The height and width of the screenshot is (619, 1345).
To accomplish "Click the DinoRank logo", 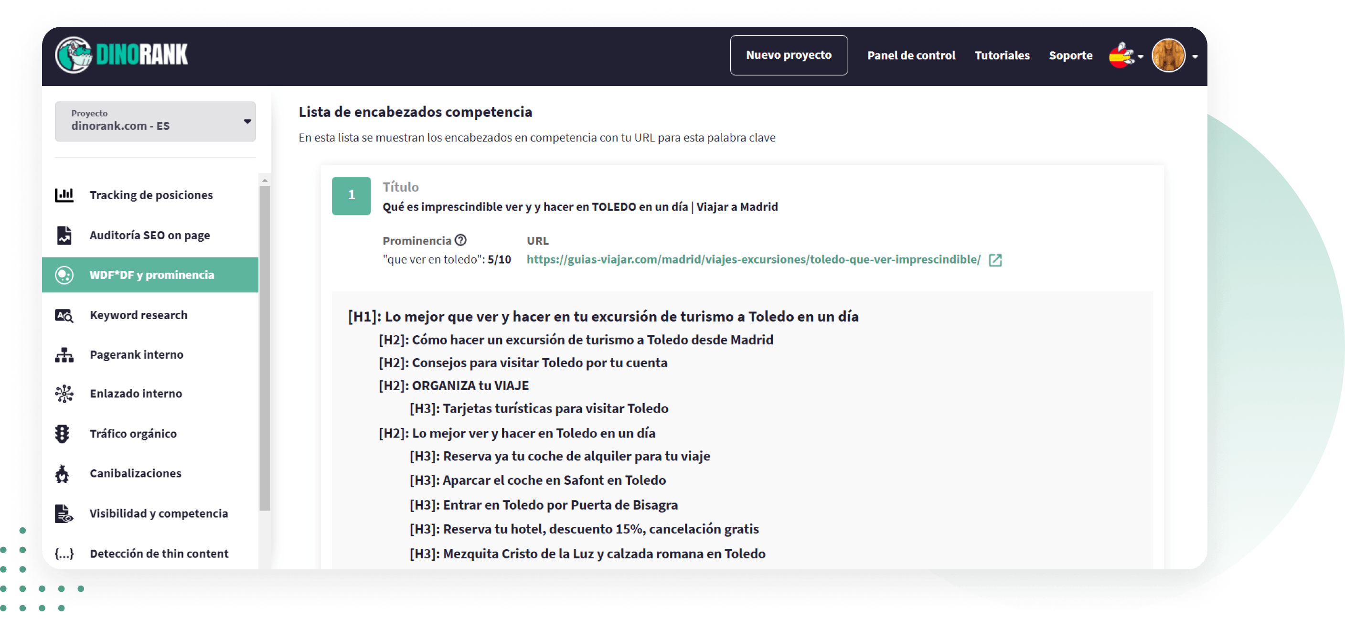I will (x=121, y=55).
